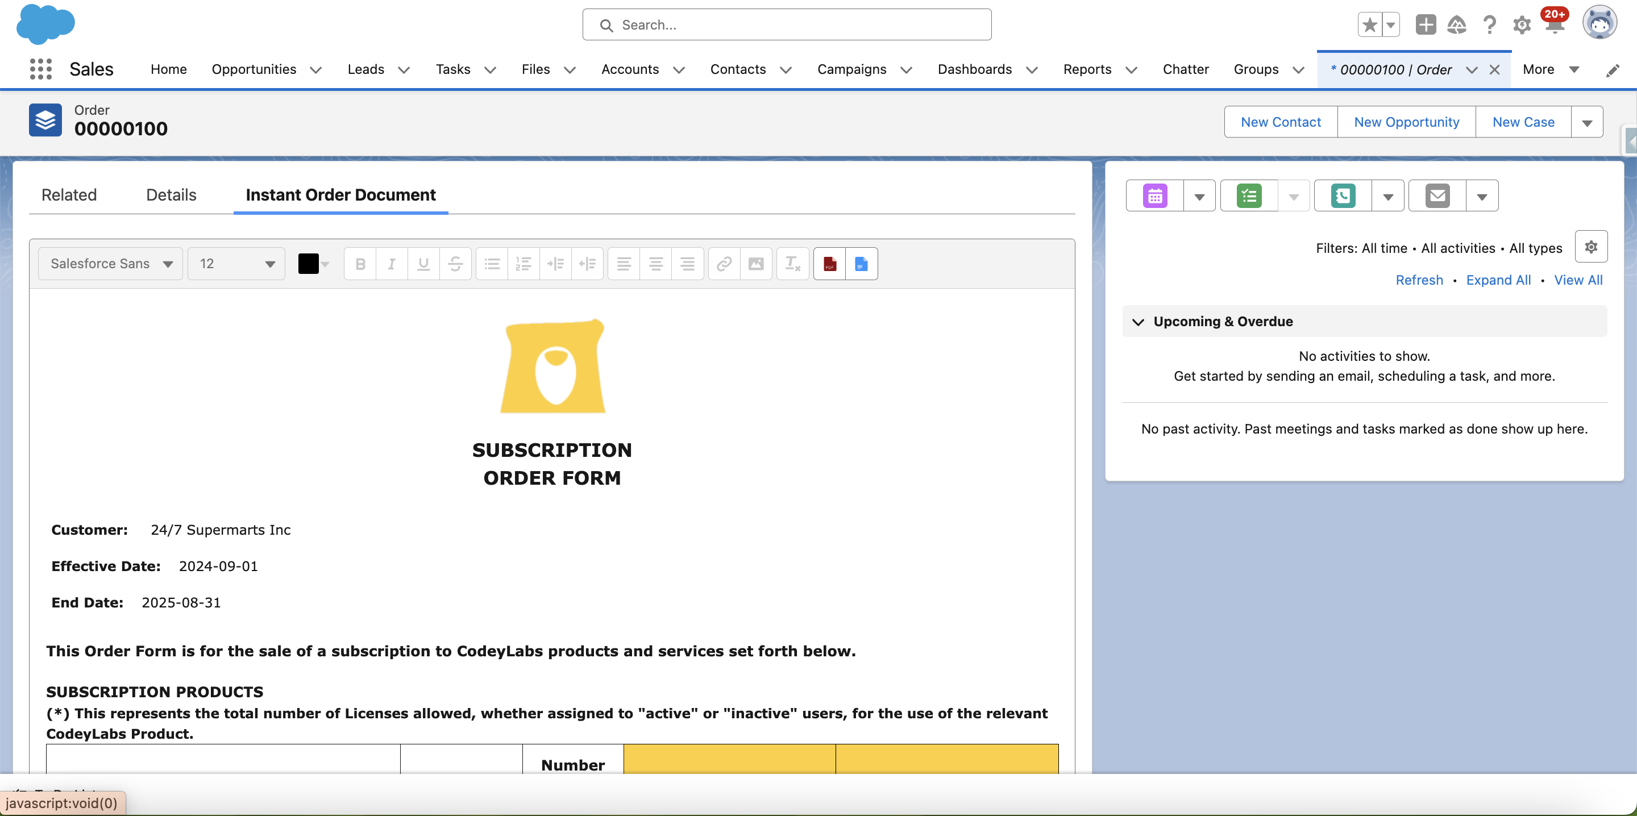The height and width of the screenshot is (816, 1637).
Task: Align text left
Action: pos(624,264)
